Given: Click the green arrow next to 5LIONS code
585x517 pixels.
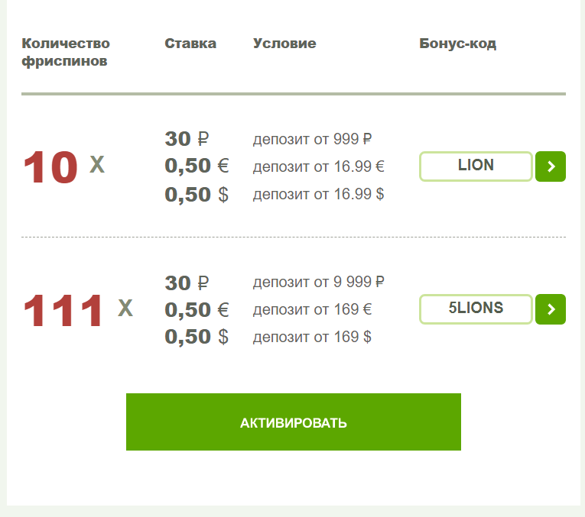Looking at the screenshot, I should tap(551, 309).
